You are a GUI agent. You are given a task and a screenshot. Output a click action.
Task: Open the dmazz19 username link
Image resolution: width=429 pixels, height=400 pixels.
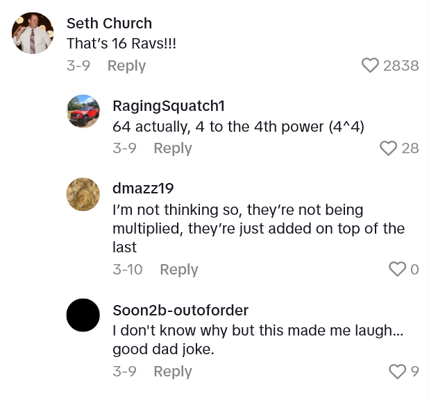point(143,189)
